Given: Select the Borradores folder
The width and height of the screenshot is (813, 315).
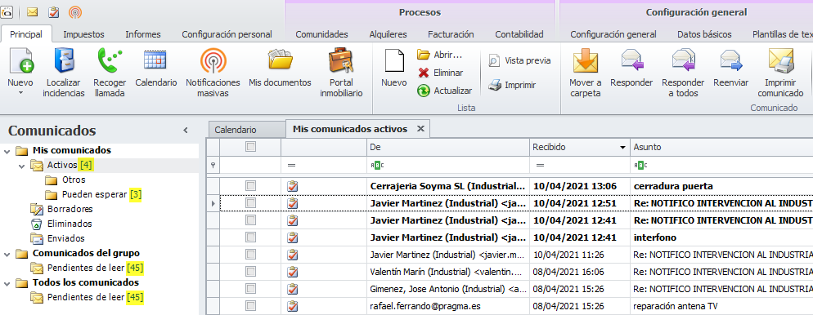Looking at the screenshot, I should 70,210.
